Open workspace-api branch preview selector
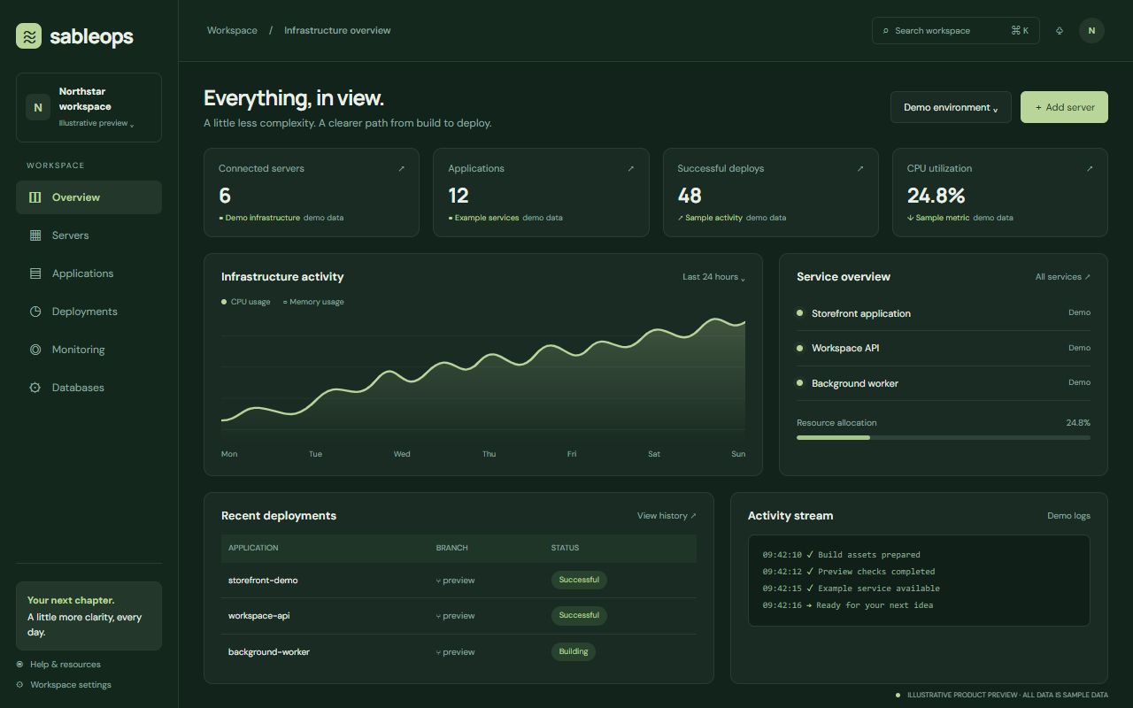Viewport: 1133px width, 708px height. pos(455,616)
